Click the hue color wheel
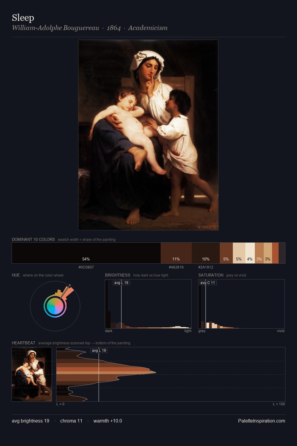Image resolution: width=297 pixels, height=446 pixels. coord(55,306)
